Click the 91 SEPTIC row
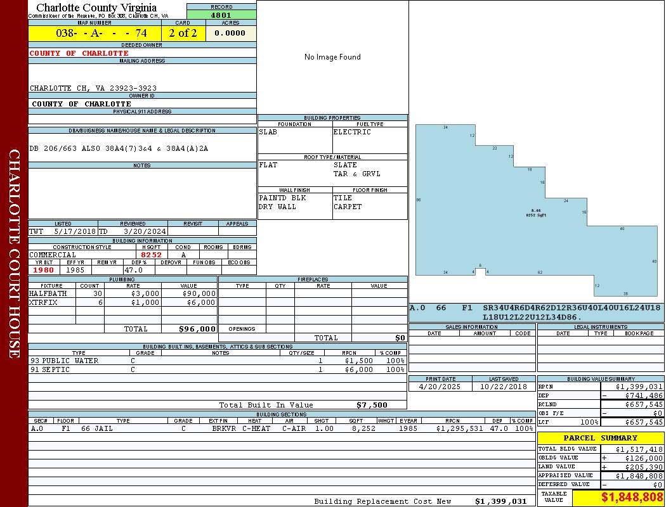The height and width of the screenshot is (507, 666). [x=218, y=369]
